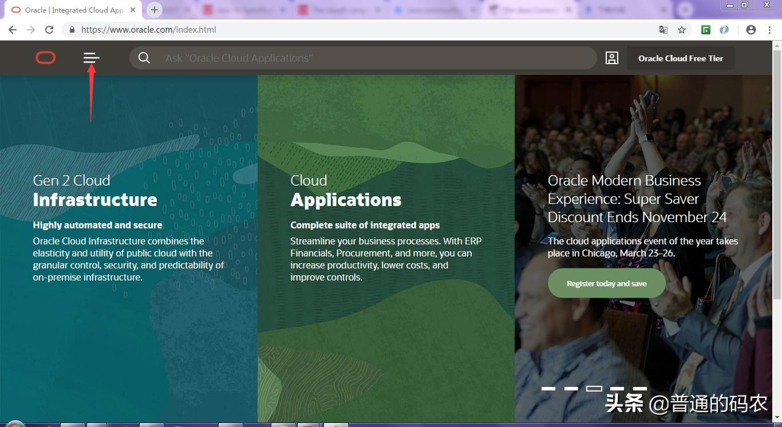Switch to the Oracle Integrated Cloud tab
The height and width of the screenshot is (427, 782).
coord(73,10)
